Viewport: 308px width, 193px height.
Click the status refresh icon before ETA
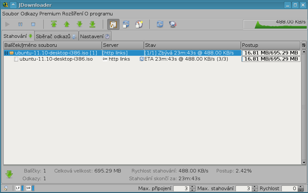click(142, 59)
